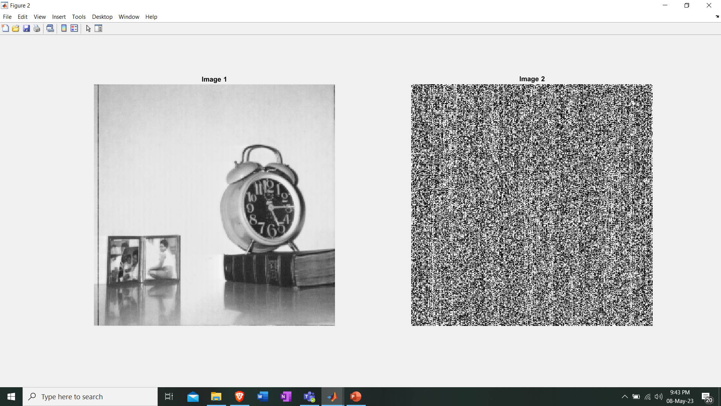Insert a legend from the toolbar
Image resolution: width=721 pixels, height=406 pixels.
(x=74, y=28)
